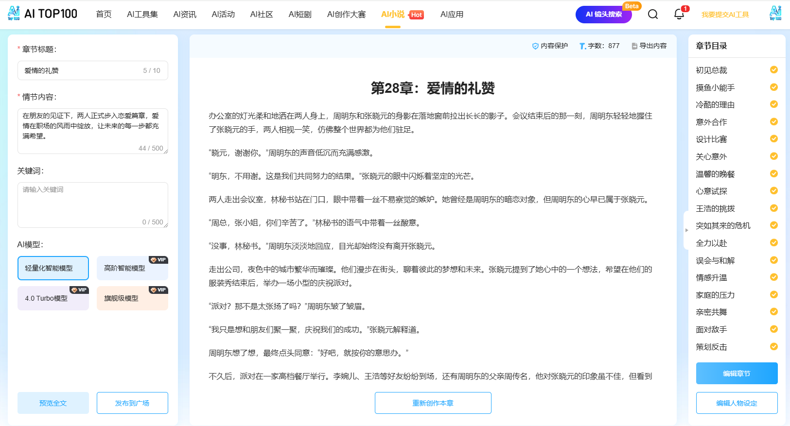Click the publish to plaza button
The width and height of the screenshot is (790, 426).
[132, 403]
